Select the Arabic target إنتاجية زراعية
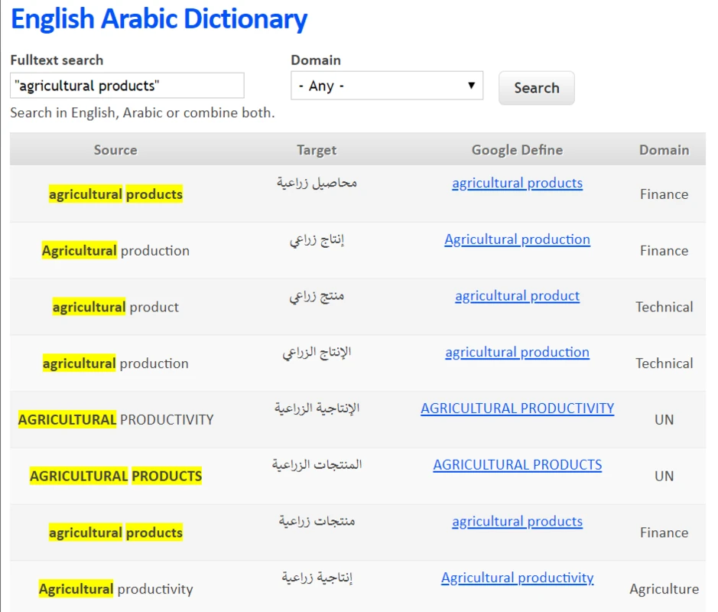The width and height of the screenshot is (718, 612). pos(317,578)
